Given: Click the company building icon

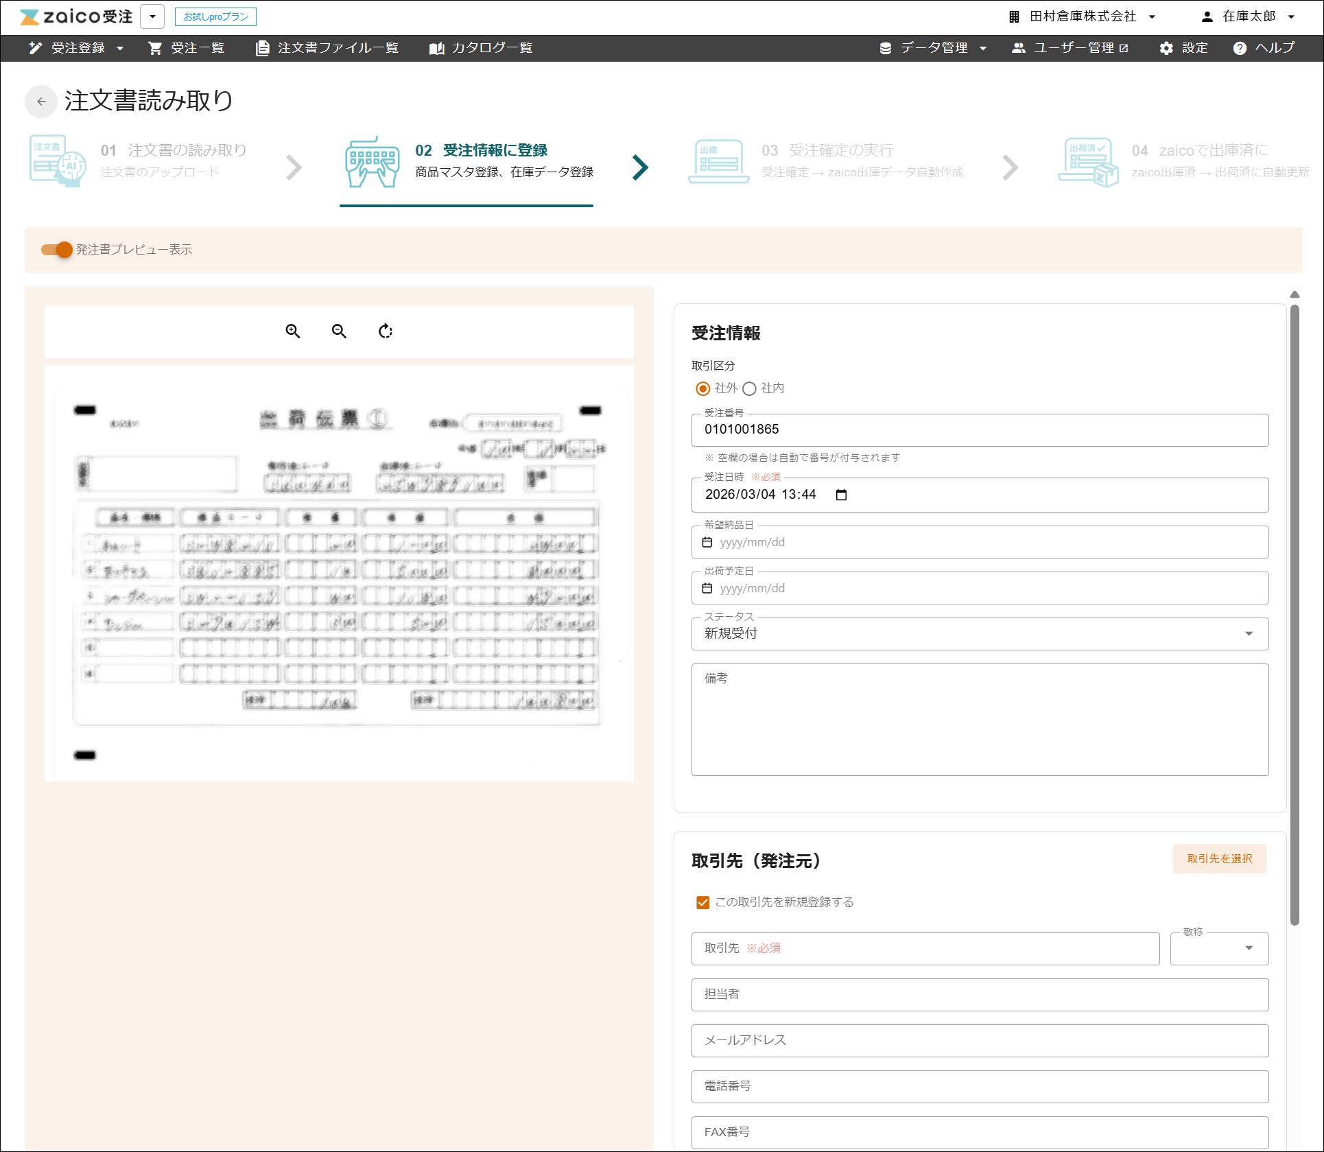Looking at the screenshot, I should click(x=1014, y=16).
